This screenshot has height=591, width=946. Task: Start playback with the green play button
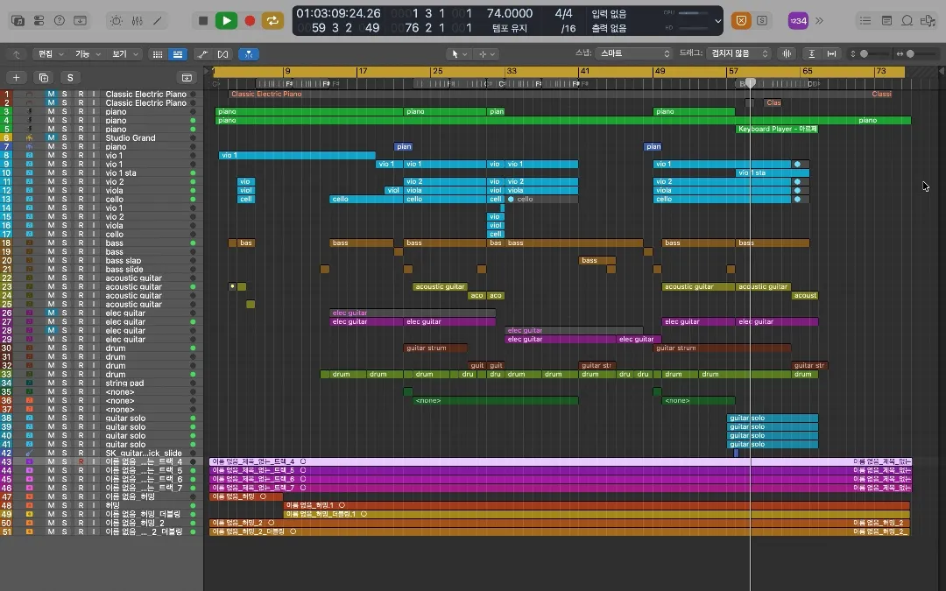tap(226, 20)
